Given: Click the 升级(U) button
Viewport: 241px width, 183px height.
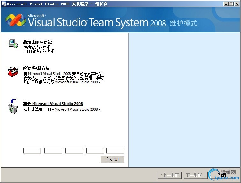Looking at the screenshot, I should coord(112,159).
